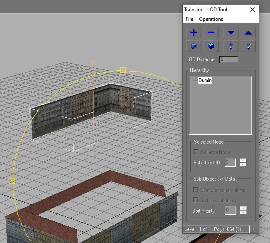Click the blue minus remove button
The image size is (270, 243).
[211, 32]
